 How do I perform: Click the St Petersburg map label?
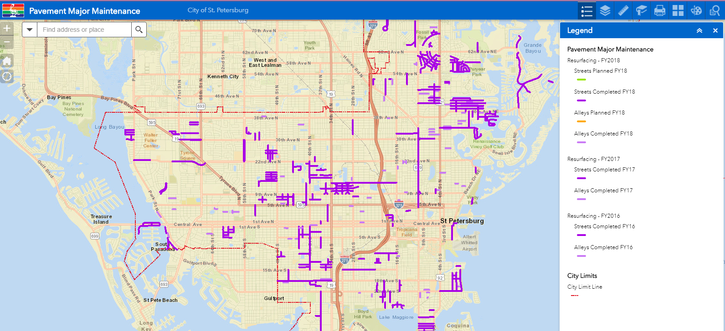462,221
